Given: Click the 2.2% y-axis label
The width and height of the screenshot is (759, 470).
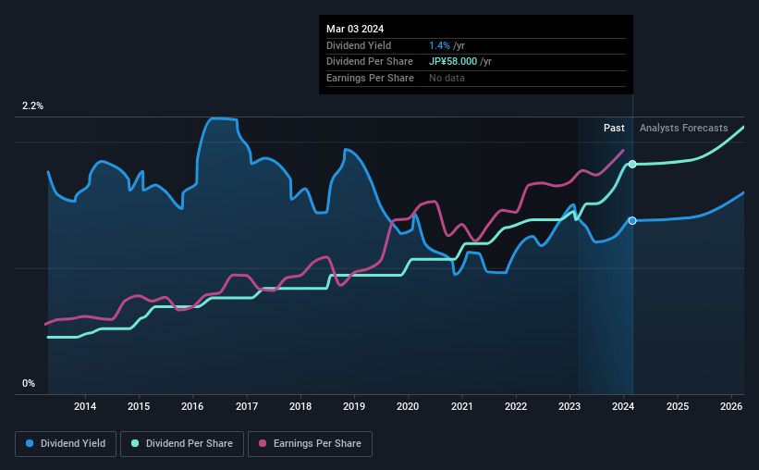Looking at the screenshot, I should click(32, 106).
